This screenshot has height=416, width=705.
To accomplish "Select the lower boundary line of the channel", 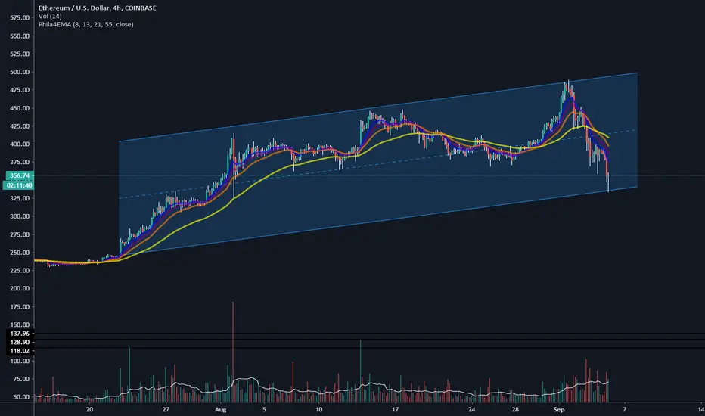I will coord(378,221).
